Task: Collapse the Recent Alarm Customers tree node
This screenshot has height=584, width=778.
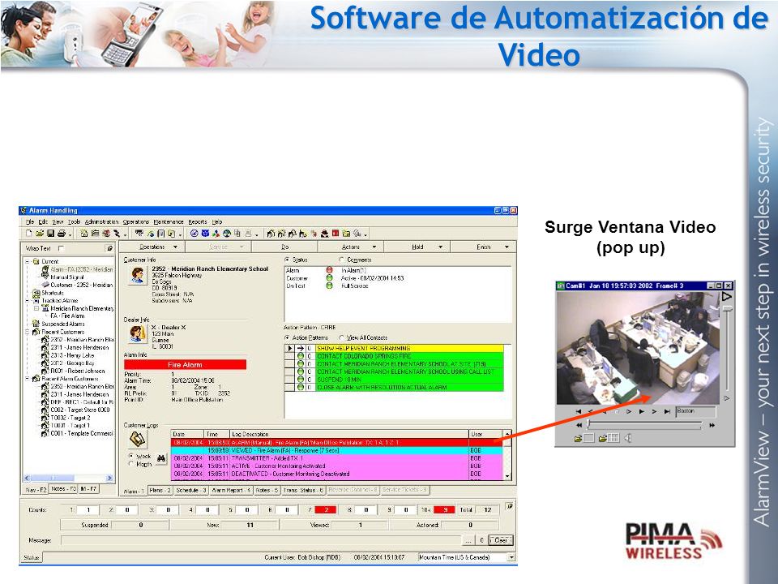Action: click(28, 379)
